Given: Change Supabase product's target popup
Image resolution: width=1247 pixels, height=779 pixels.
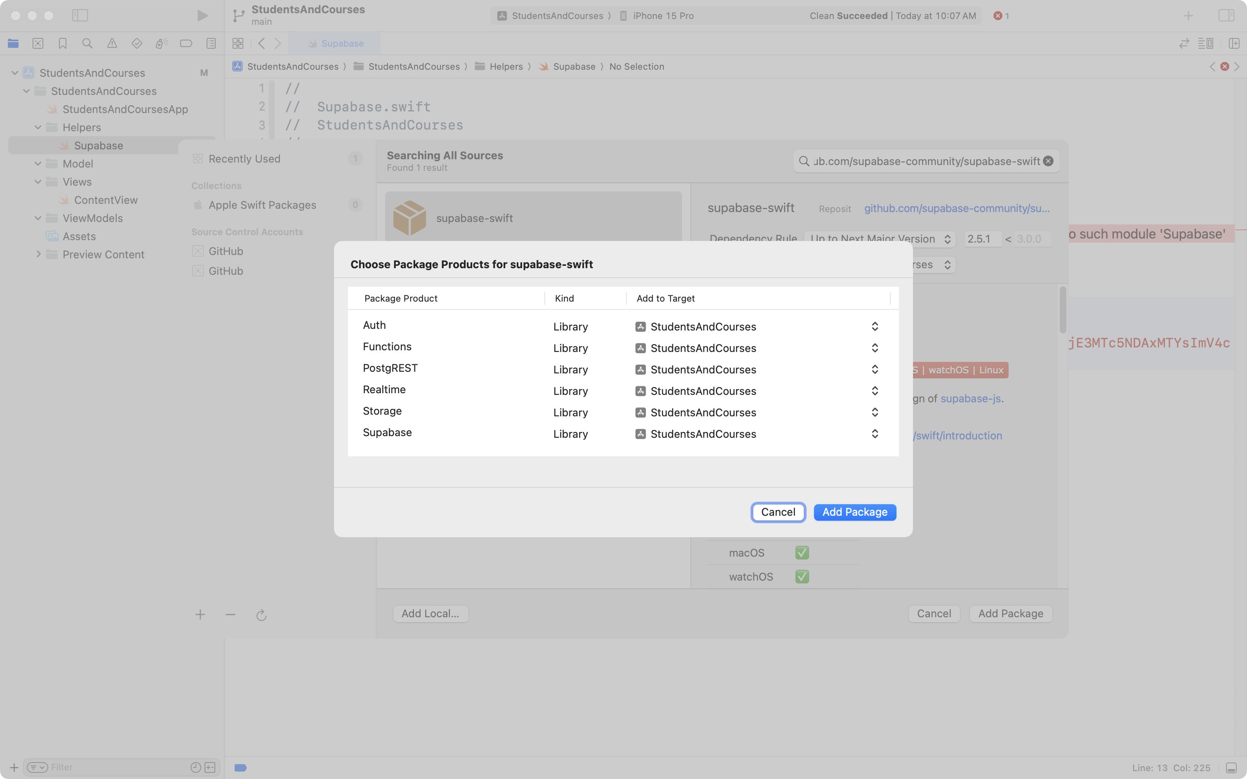Looking at the screenshot, I should point(874,434).
